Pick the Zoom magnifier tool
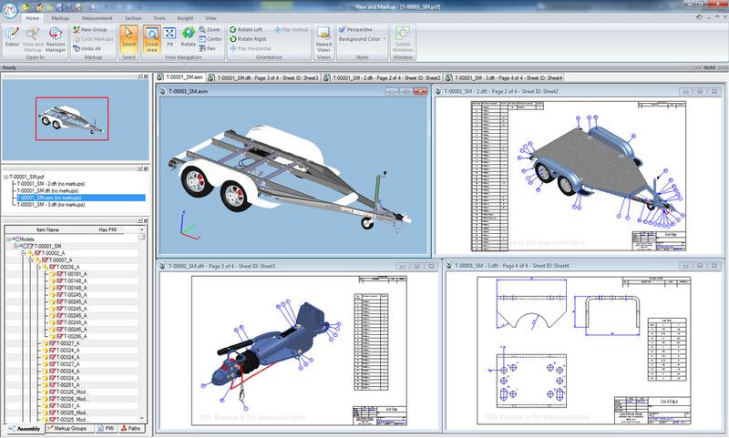The image size is (729, 438). (210, 29)
